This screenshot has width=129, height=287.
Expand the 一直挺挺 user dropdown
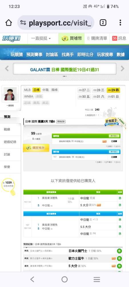coord(41,38)
